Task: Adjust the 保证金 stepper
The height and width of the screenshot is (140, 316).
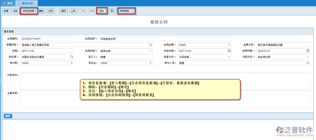Action: [150, 63]
